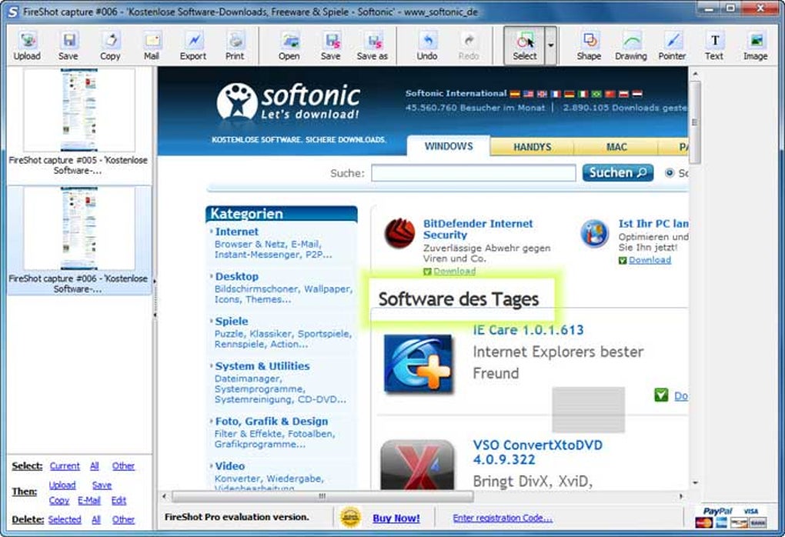Click the ConvertXtoDVD red X icon
This screenshot has height=537, width=785.
(418, 465)
